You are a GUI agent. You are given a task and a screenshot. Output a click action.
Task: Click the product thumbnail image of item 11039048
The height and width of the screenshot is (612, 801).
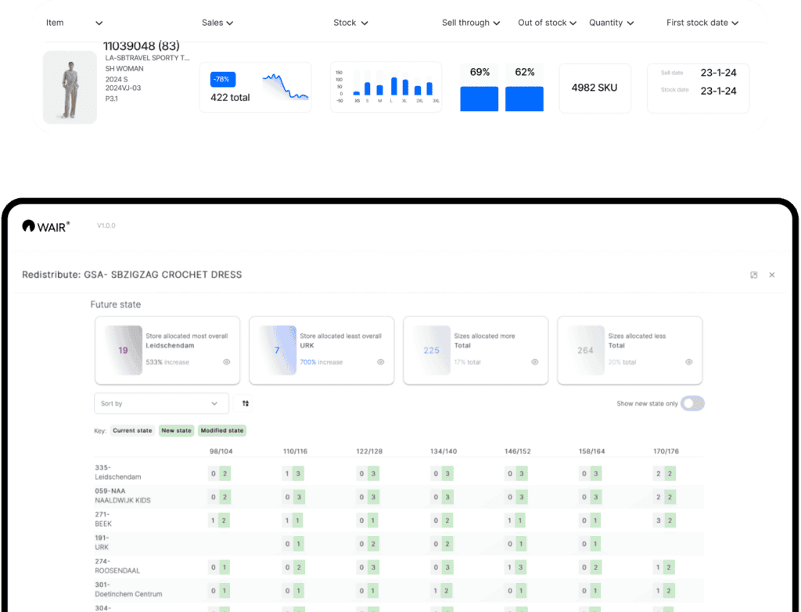[x=70, y=87]
